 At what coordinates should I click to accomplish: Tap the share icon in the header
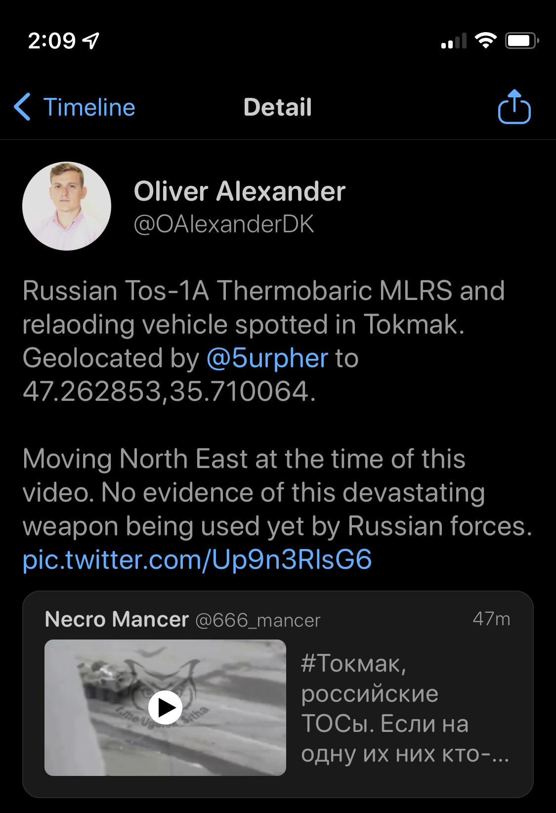click(x=514, y=107)
